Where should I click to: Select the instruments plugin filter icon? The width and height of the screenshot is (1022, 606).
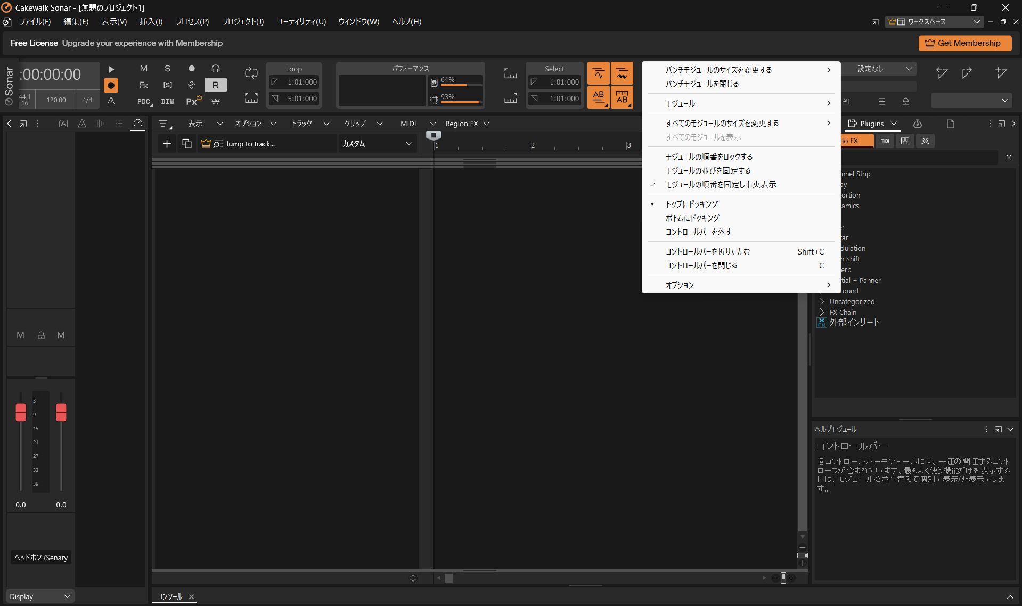pyautogui.click(x=904, y=141)
